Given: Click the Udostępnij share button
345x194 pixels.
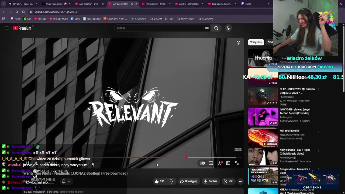Looking at the screenshot, I should coord(189,181).
